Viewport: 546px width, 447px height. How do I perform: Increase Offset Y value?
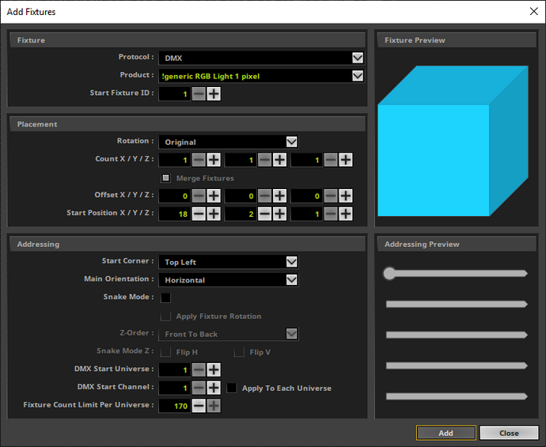click(279, 195)
